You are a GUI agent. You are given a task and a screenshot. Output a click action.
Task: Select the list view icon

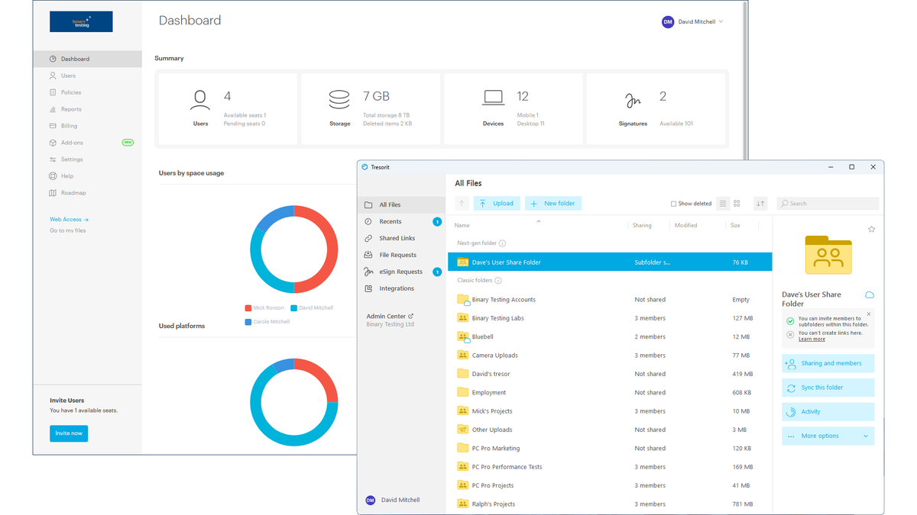click(723, 204)
